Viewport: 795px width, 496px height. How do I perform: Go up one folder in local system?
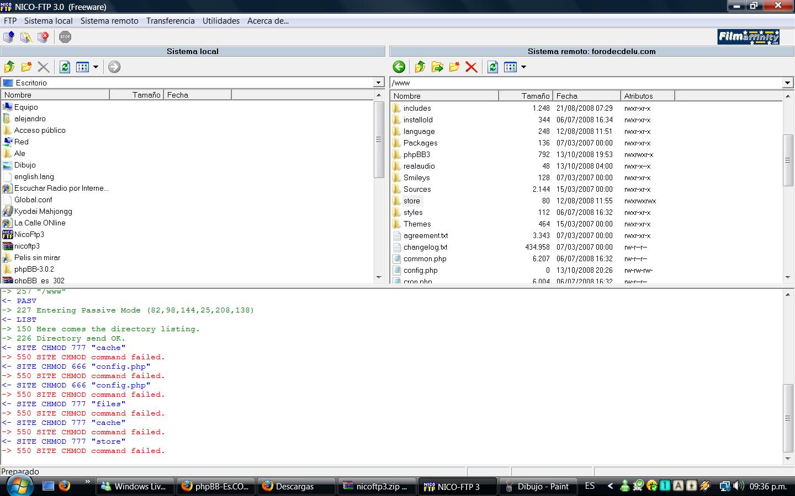[9, 67]
